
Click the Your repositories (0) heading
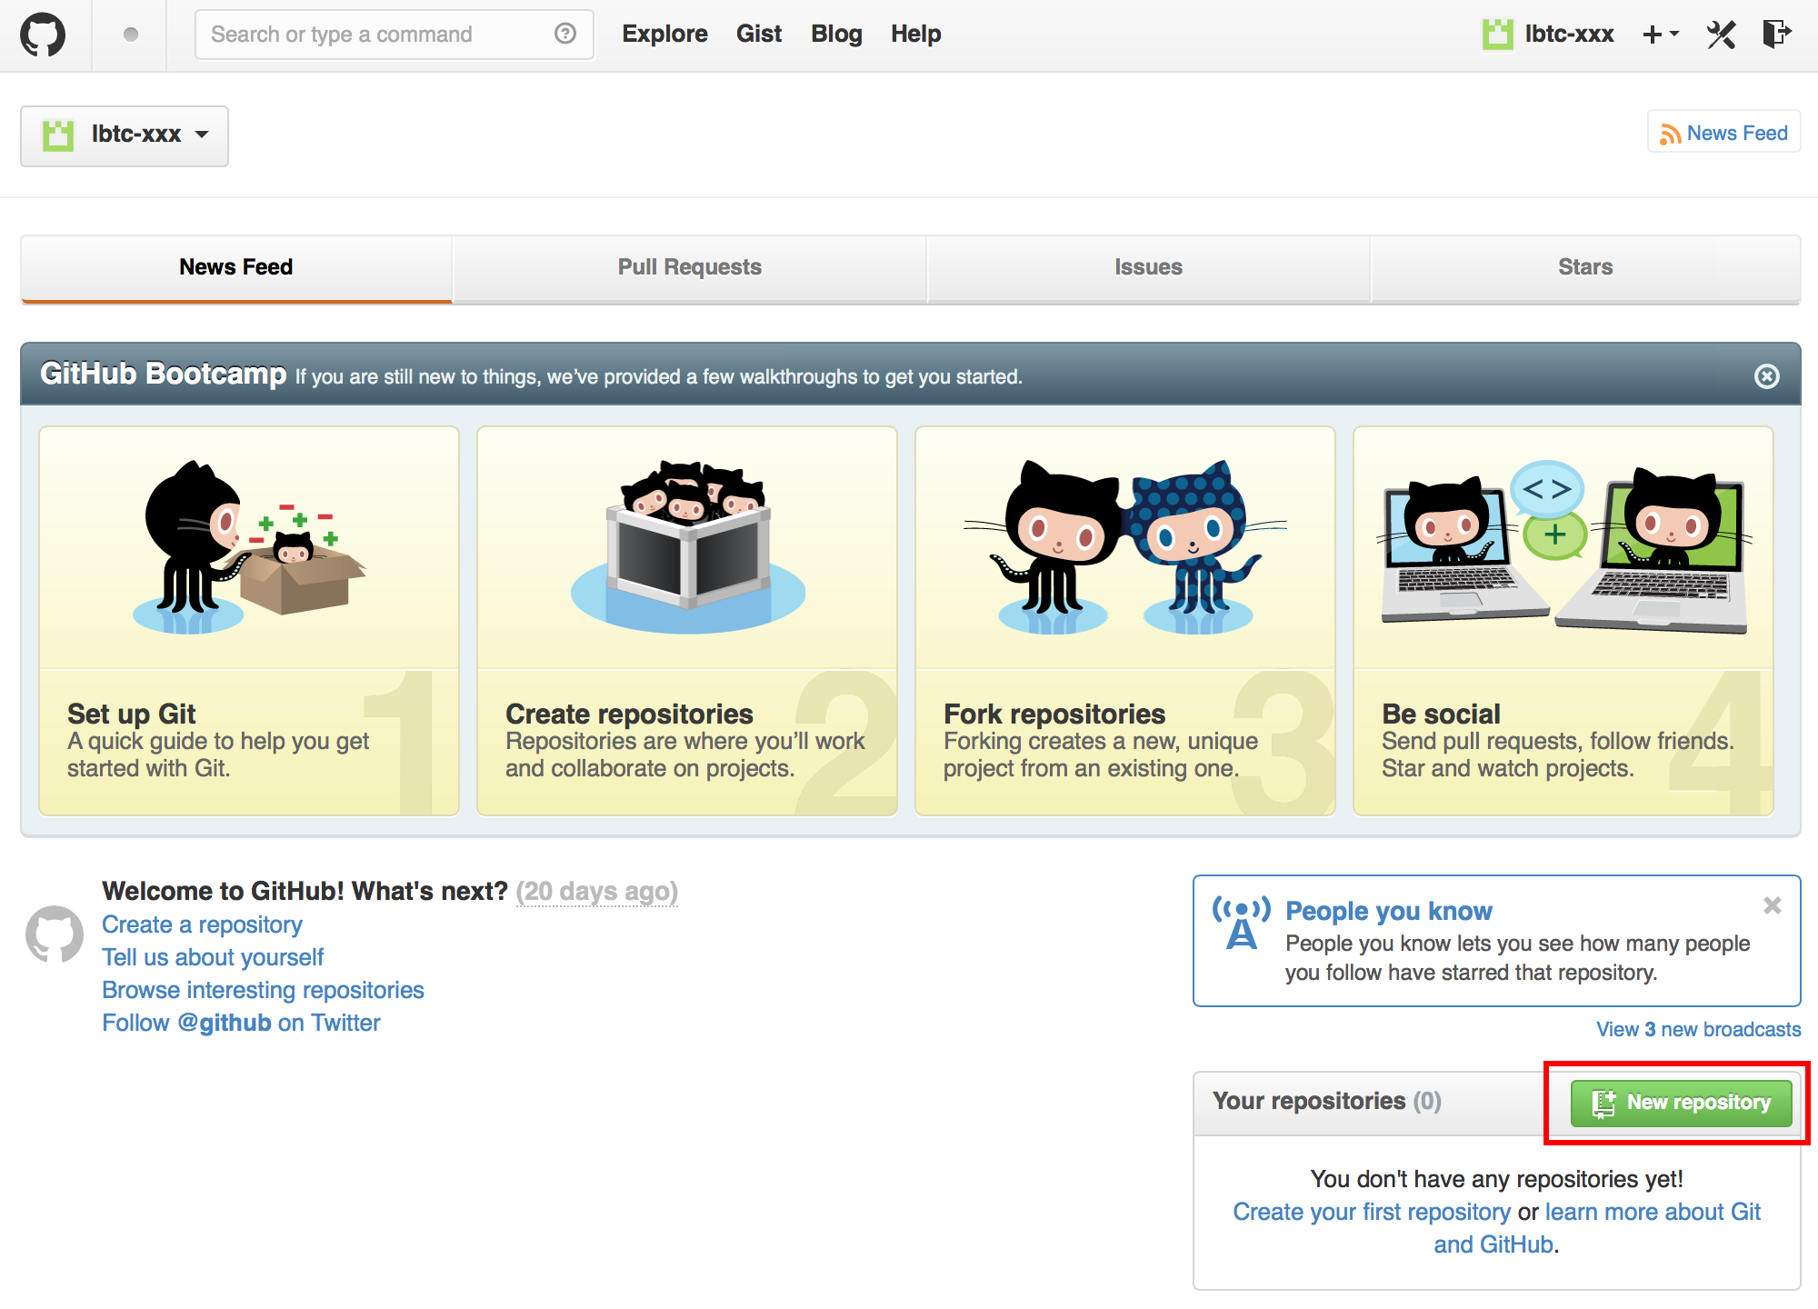tap(1326, 1101)
